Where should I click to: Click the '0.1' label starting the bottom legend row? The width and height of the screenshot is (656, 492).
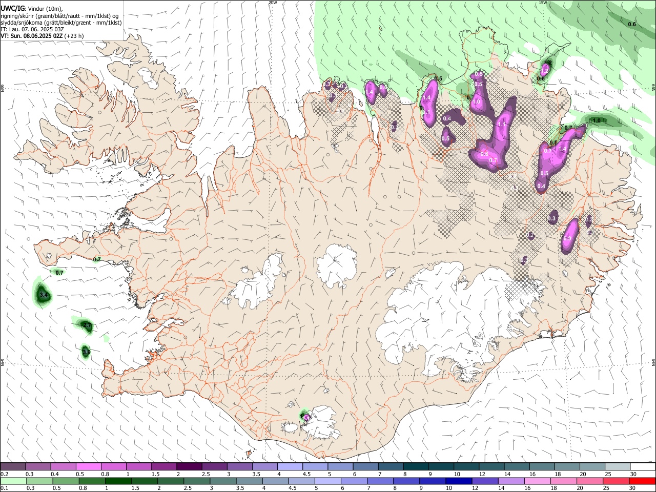(x=5, y=488)
